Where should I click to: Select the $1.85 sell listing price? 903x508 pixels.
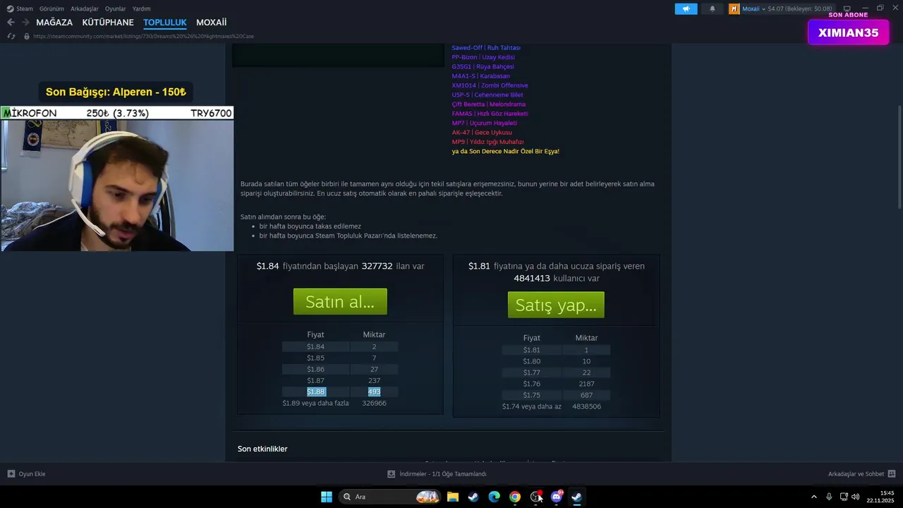[x=315, y=358]
